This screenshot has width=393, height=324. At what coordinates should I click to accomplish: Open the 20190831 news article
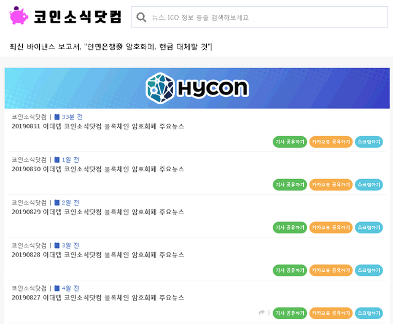coord(98,126)
